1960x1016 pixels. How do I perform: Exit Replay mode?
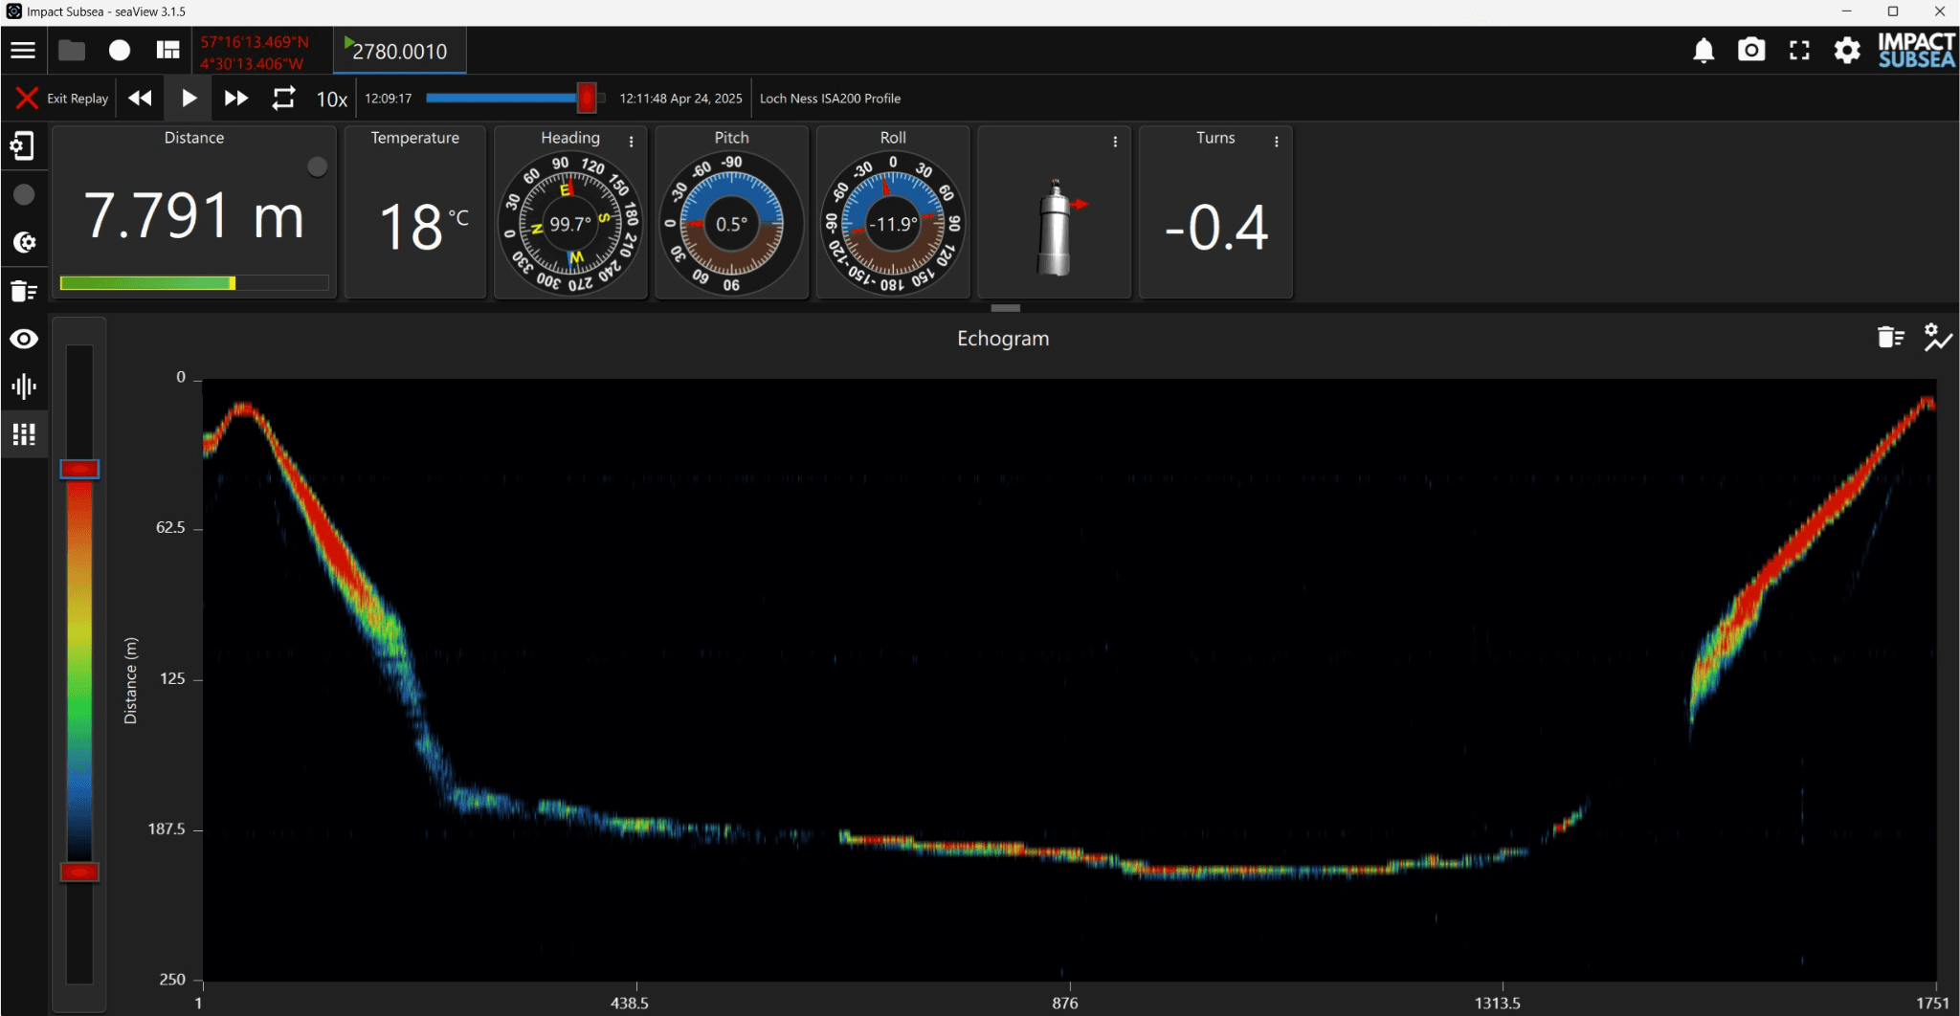(62, 99)
